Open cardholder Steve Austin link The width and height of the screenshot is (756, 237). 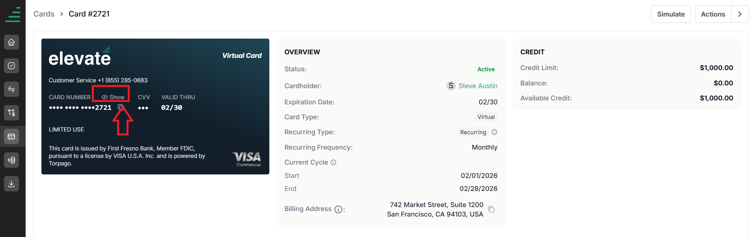tap(478, 86)
